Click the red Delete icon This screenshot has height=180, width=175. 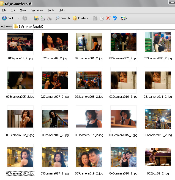108,18
